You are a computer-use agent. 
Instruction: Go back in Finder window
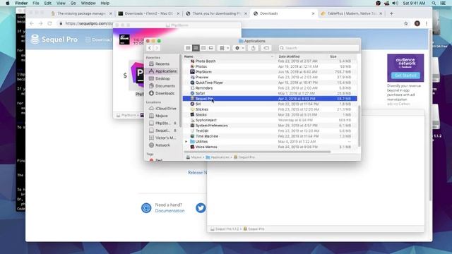tap(150, 48)
